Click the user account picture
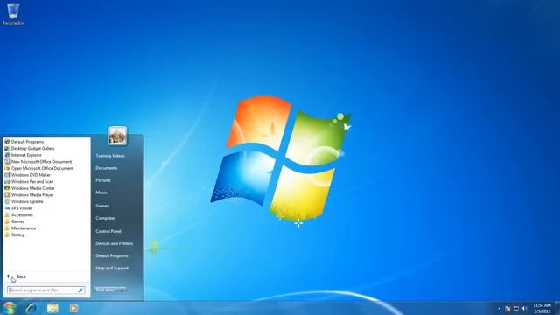Image resolution: width=560 pixels, height=315 pixels. (x=117, y=136)
